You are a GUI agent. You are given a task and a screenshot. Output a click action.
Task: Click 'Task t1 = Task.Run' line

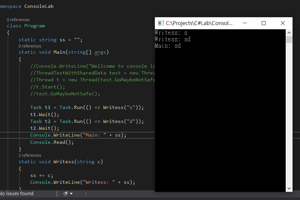coord(87,107)
